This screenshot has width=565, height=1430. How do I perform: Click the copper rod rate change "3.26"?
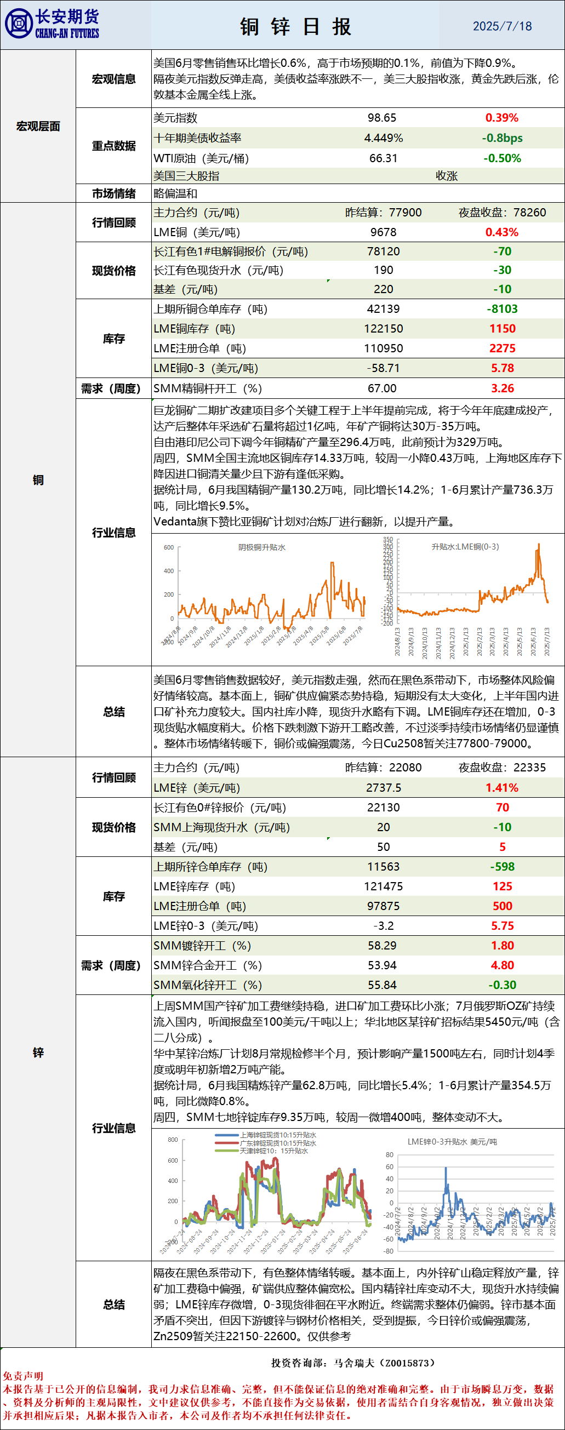(502, 388)
